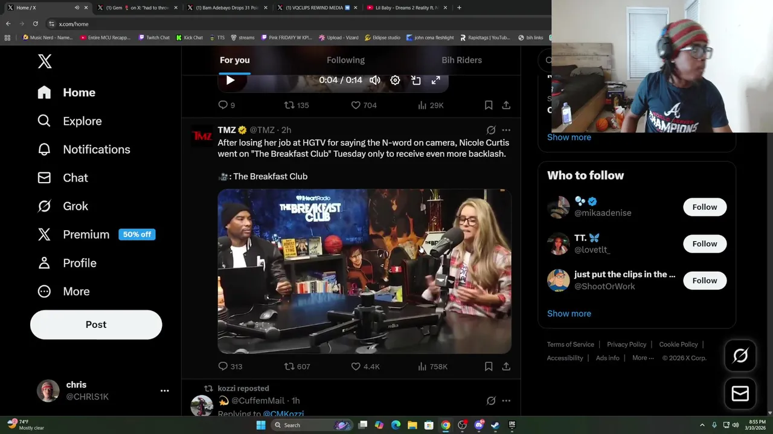Viewport: 773px width, 434px height.
Task: Show hidden icons chevron in system tray
Action: (702, 425)
